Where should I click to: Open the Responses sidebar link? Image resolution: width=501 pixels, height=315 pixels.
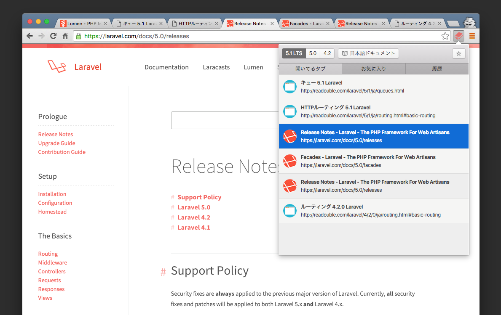[51, 289]
